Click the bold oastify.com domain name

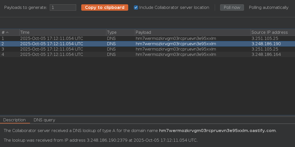(217, 131)
